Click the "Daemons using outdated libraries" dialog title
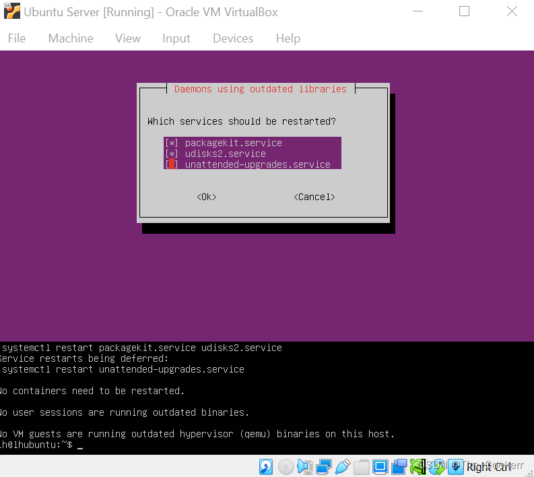 pyautogui.click(x=261, y=89)
